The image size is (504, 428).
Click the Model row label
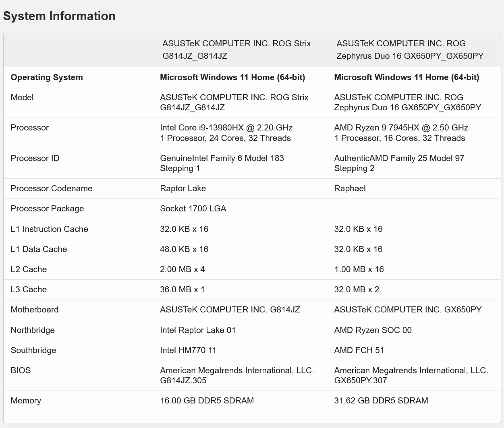click(22, 97)
